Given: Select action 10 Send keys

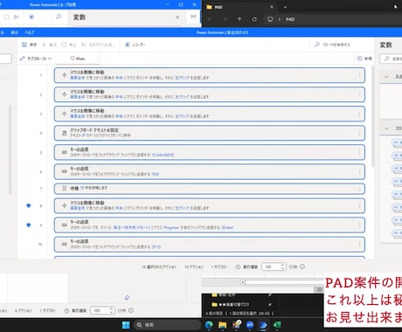Looking at the screenshot, I should [x=210, y=245].
